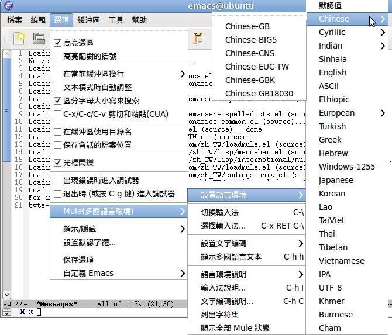Click 輸入法說明... menu entry

point(247,288)
